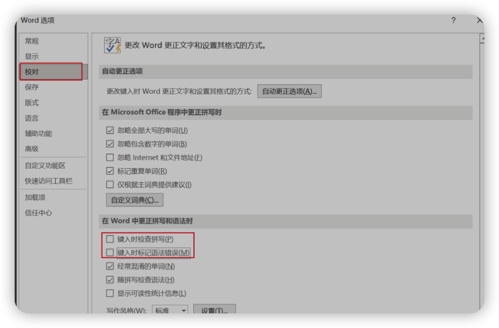Click scrollbar up arrow of options pane
Viewport: 499px width, 328px height.
tap(482, 39)
